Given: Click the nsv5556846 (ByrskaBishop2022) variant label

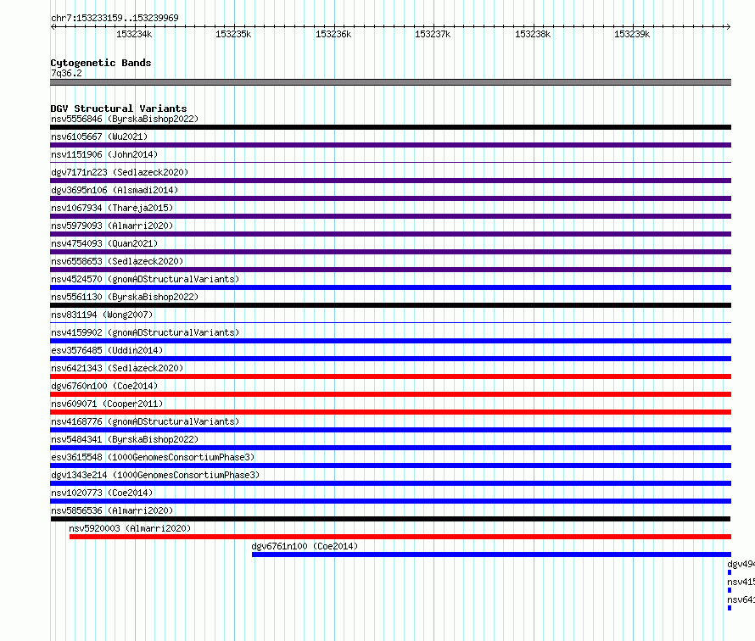Looking at the screenshot, I should pyautogui.click(x=125, y=119).
